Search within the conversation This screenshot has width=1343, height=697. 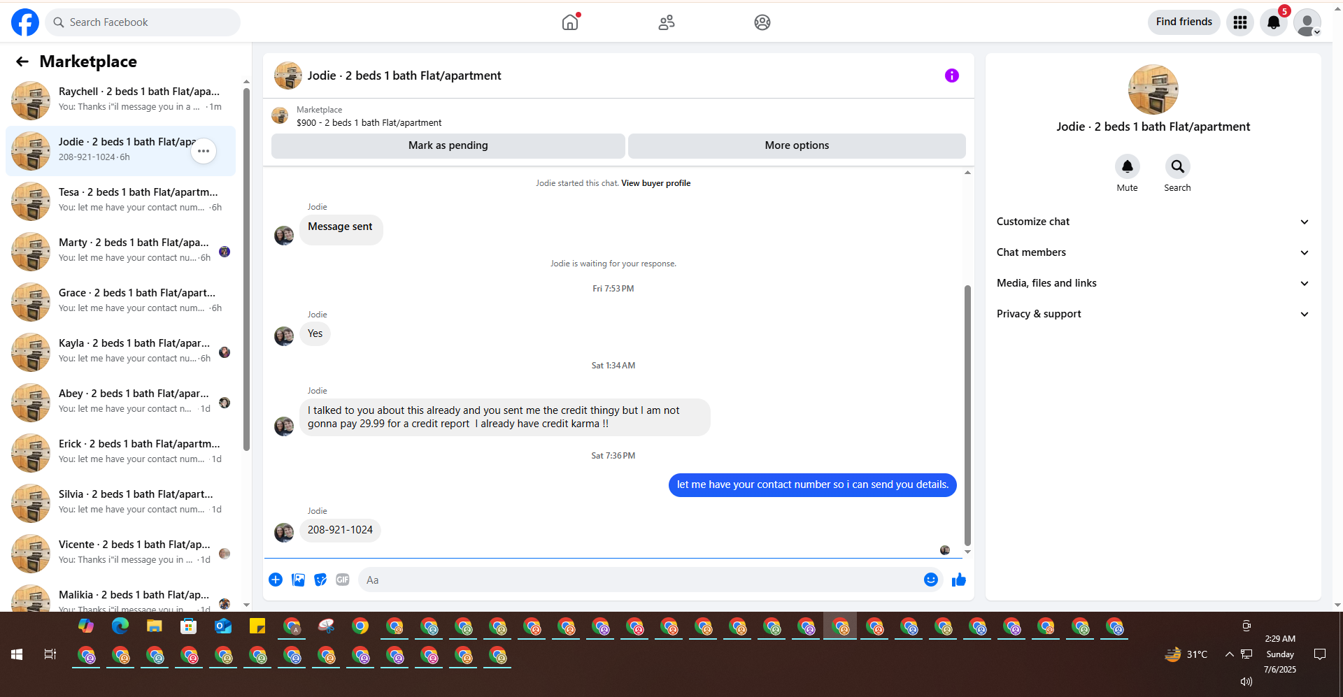[x=1178, y=166]
